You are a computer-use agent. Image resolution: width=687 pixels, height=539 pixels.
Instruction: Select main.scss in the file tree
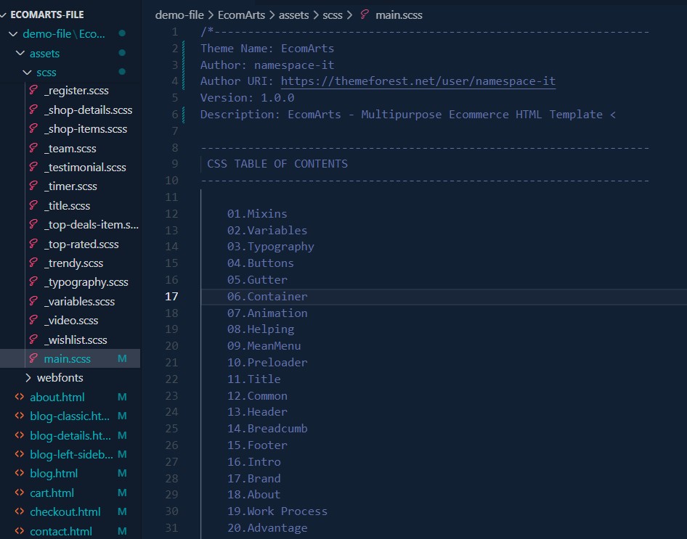[x=67, y=358]
